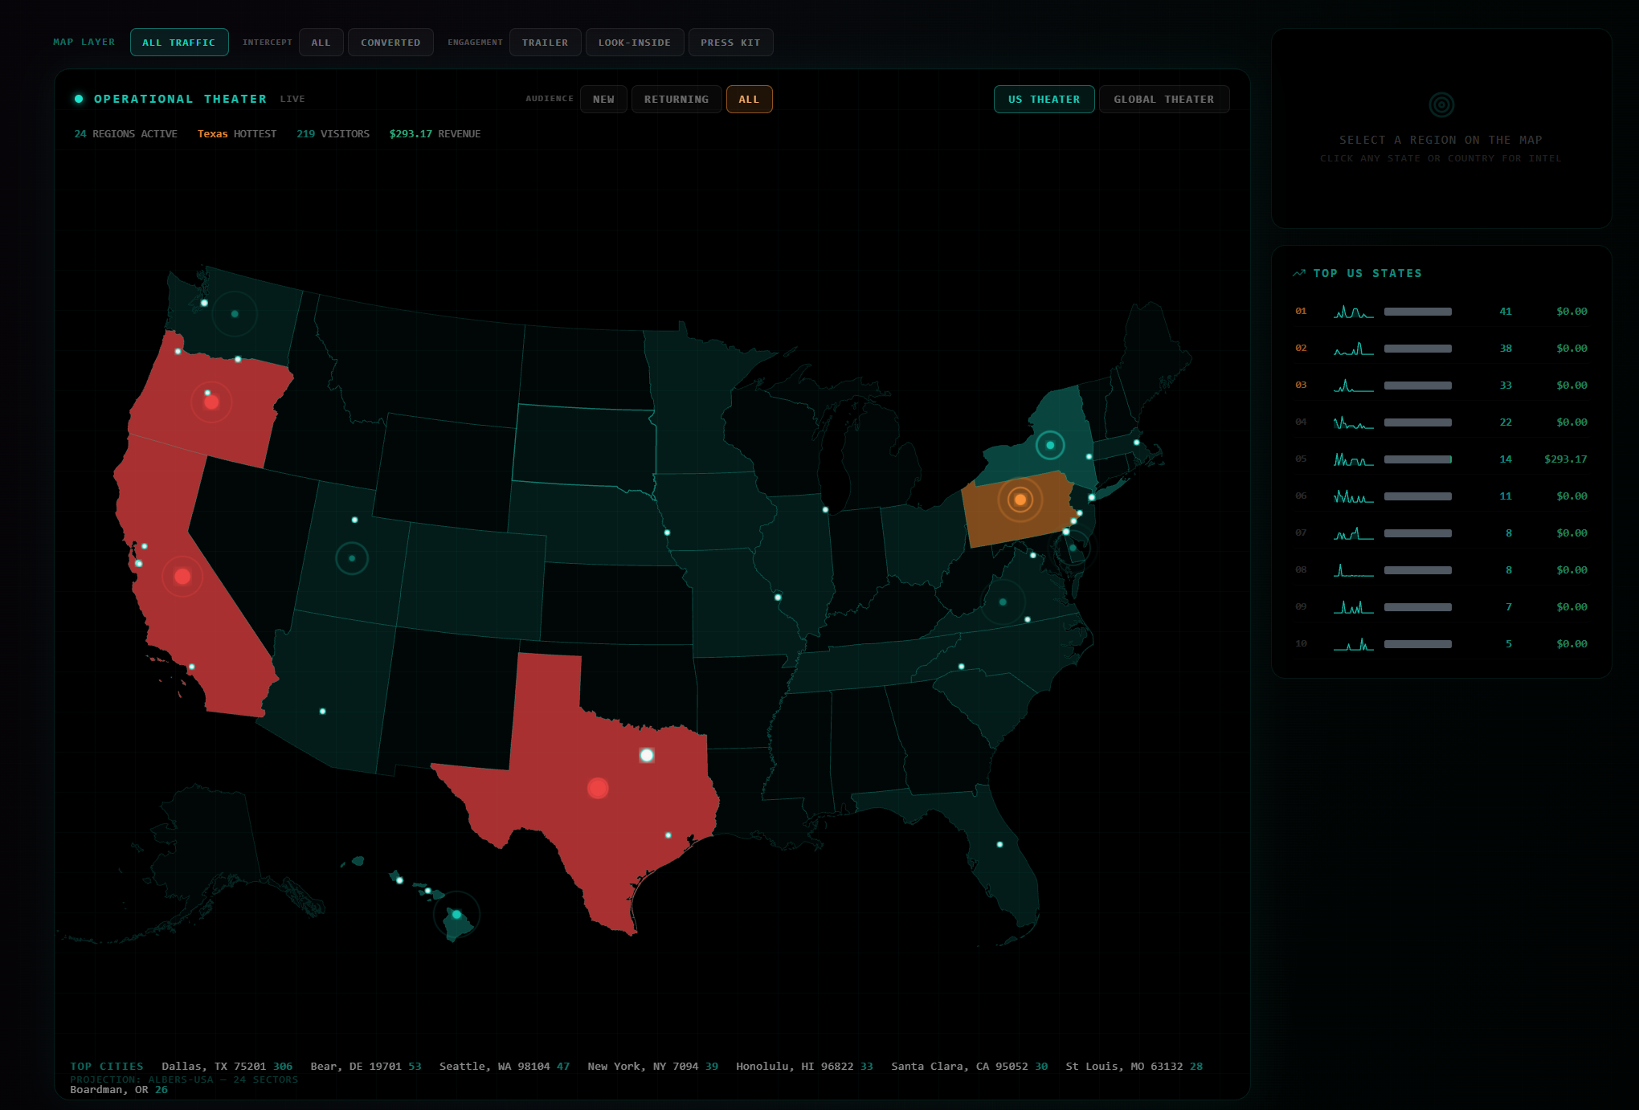The width and height of the screenshot is (1639, 1110).
Task: Click the Washington state ring marker
Action: coord(235,314)
